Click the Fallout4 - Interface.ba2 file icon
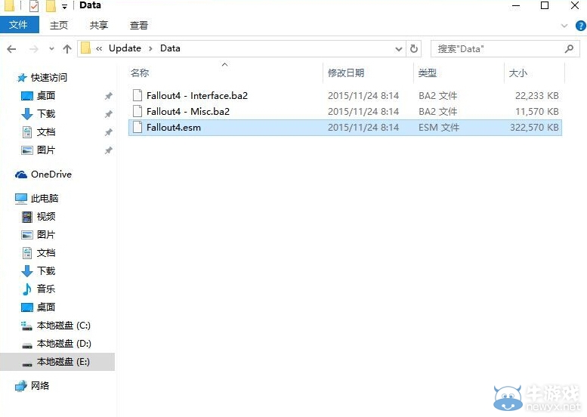 click(x=137, y=96)
